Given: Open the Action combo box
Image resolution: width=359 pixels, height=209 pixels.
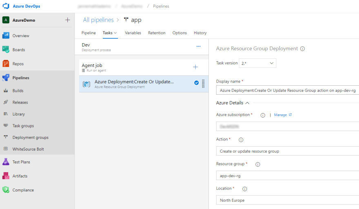Looking at the screenshot, I should tap(288, 151).
